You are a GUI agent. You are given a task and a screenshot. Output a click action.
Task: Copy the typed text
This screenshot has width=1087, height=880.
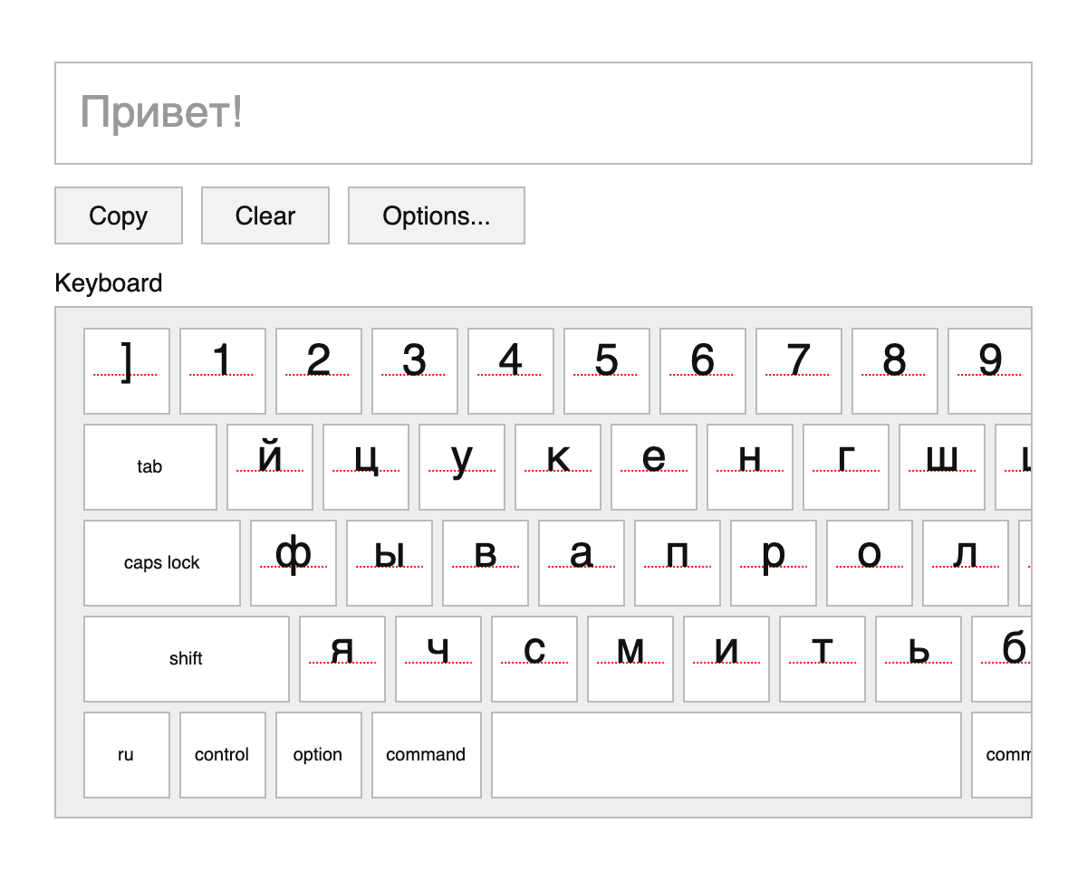click(118, 215)
